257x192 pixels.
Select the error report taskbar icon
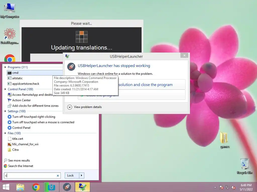click(x=82, y=187)
